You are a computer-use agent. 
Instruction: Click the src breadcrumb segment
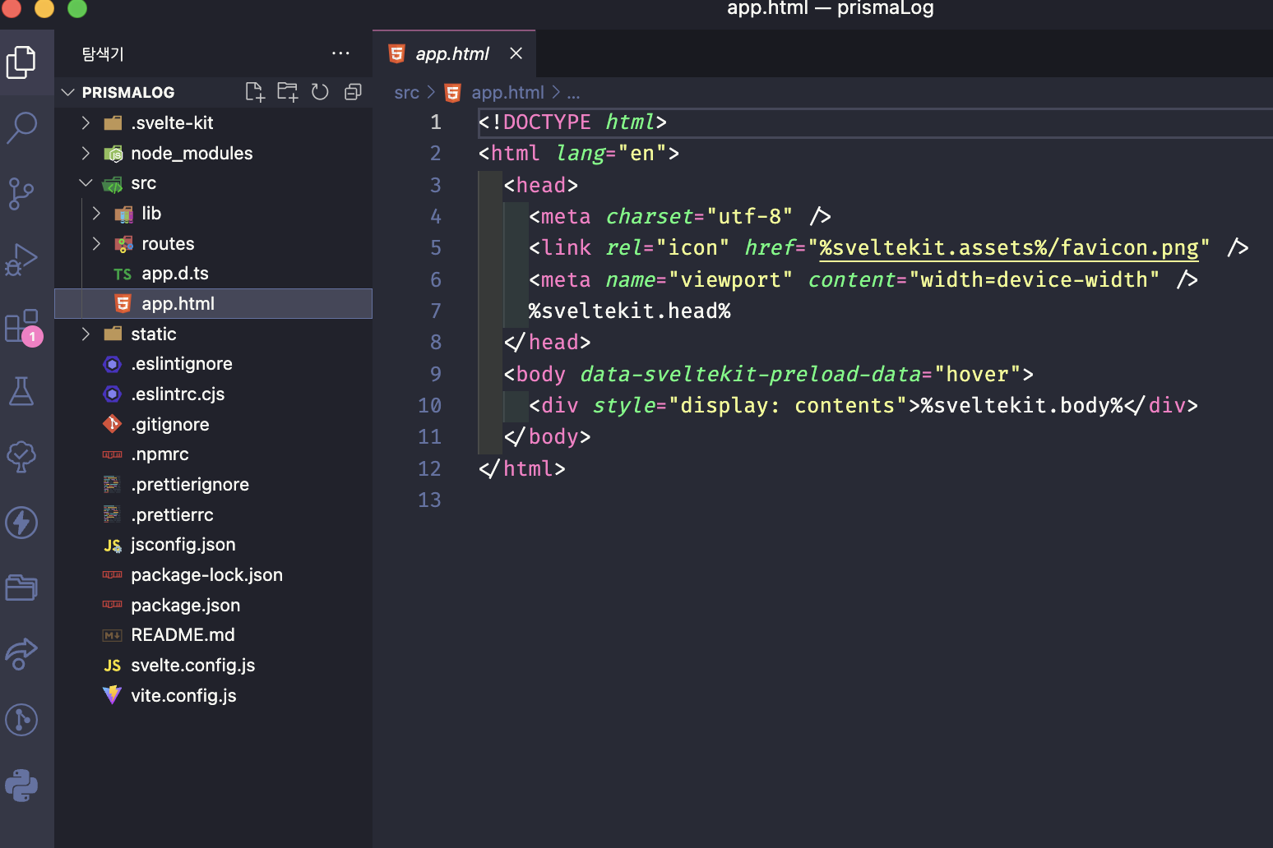pyautogui.click(x=406, y=93)
